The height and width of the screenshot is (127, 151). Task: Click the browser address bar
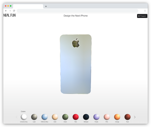click(78, 11)
